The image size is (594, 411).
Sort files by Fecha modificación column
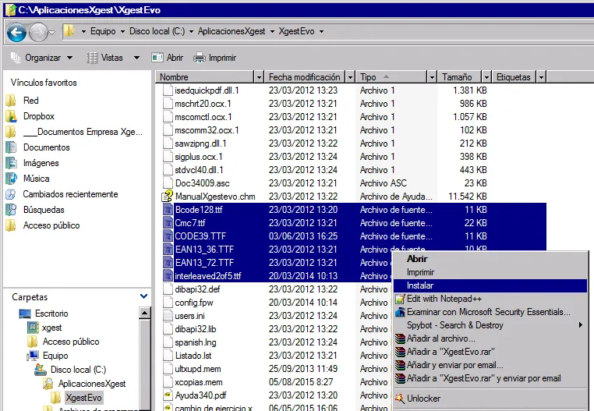coord(304,77)
